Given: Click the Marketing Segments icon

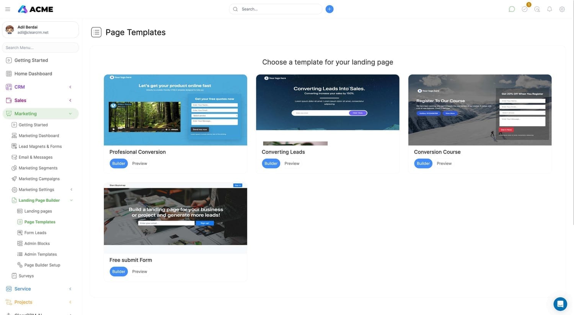Looking at the screenshot, I should [x=14, y=168].
